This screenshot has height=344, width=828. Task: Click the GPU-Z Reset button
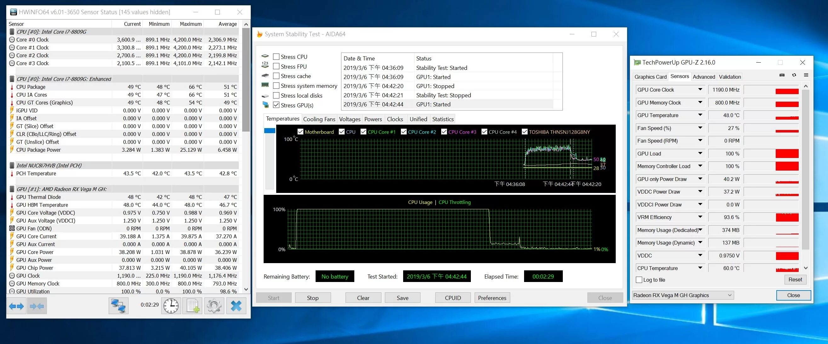795,279
